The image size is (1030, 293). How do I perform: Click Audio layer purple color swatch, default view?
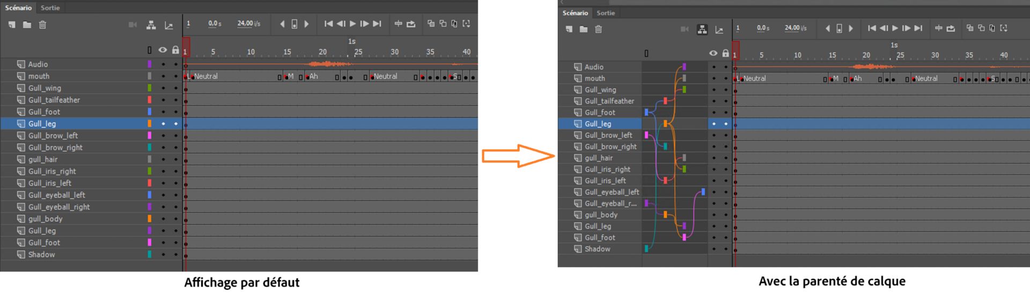tap(150, 64)
